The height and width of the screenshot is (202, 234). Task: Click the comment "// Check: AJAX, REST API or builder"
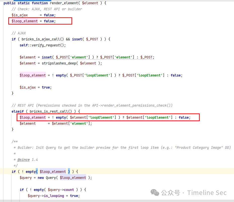coord(47,9)
